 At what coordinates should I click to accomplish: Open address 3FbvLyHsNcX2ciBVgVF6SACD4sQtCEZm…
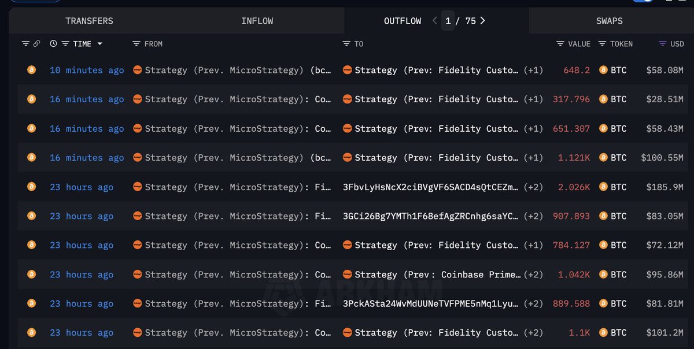[431, 187]
